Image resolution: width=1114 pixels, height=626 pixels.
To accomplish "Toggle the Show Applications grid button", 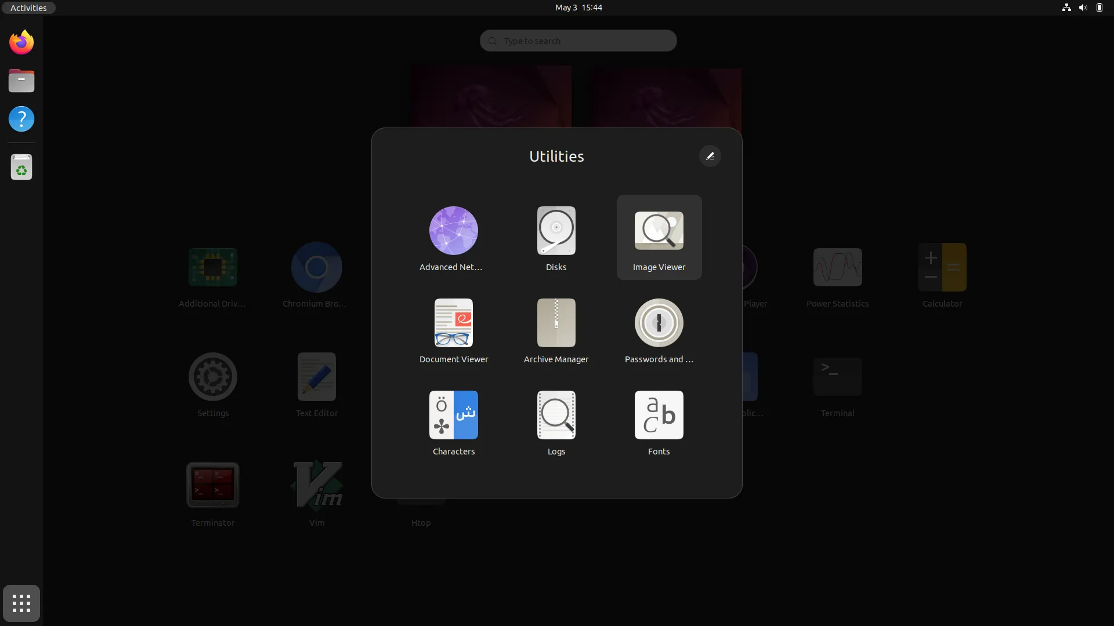I will click(21, 603).
